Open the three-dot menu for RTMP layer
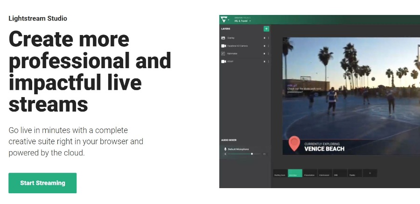The width and height of the screenshot is (420, 204). pos(268,62)
